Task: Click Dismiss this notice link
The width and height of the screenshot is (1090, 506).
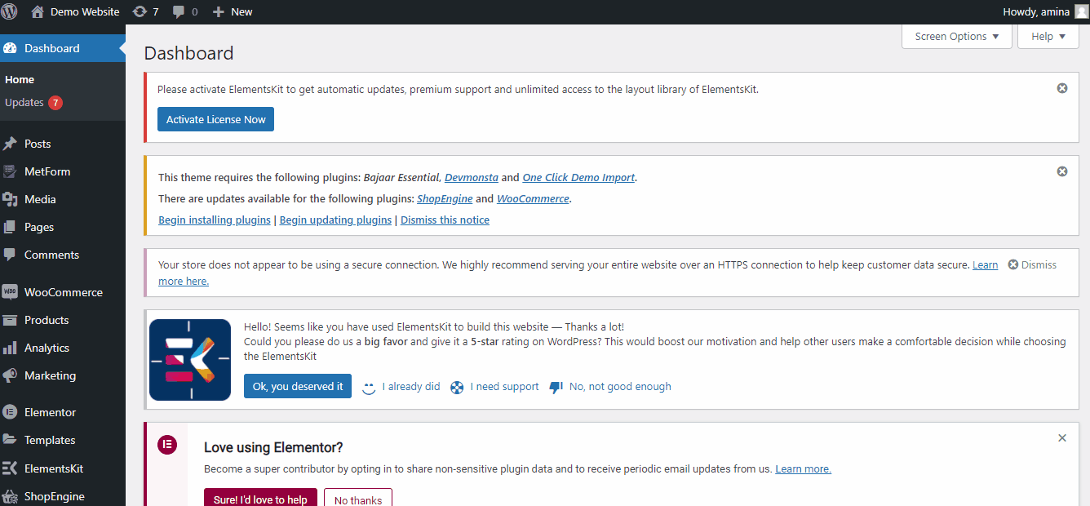Action: tap(445, 220)
